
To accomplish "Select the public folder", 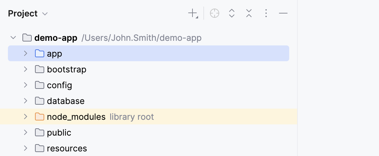I will point(59,133).
